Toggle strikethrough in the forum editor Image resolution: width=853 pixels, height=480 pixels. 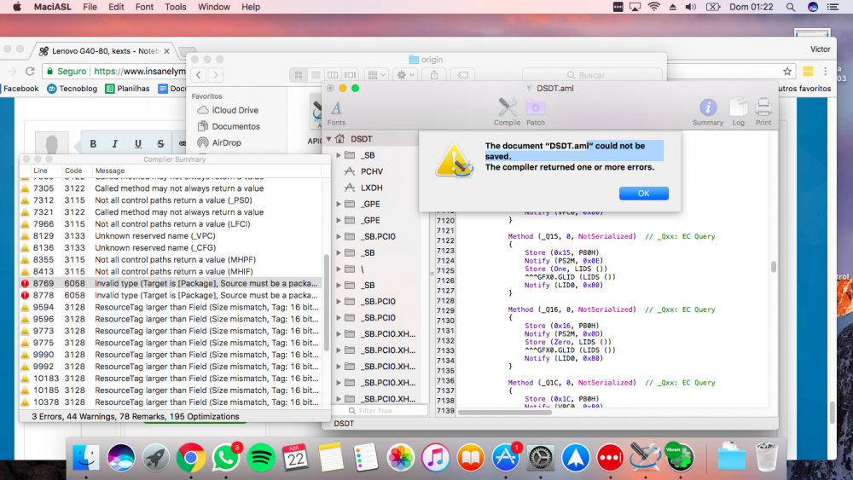(160, 143)
